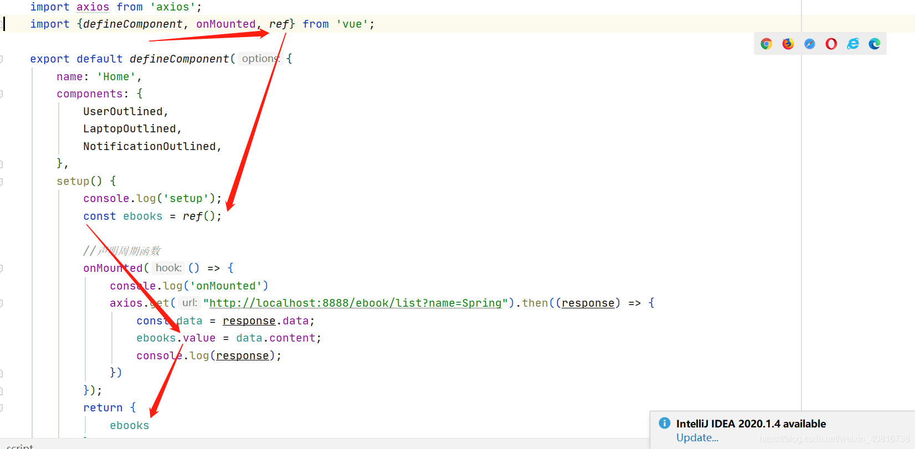915x449 pixels.
Task: Open preview in Firefox browser icon
Action: point(788,44)
